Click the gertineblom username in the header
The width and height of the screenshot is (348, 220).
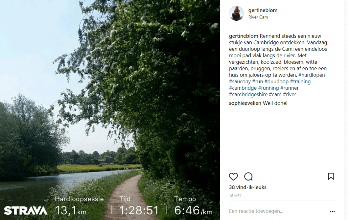point(263,10)
